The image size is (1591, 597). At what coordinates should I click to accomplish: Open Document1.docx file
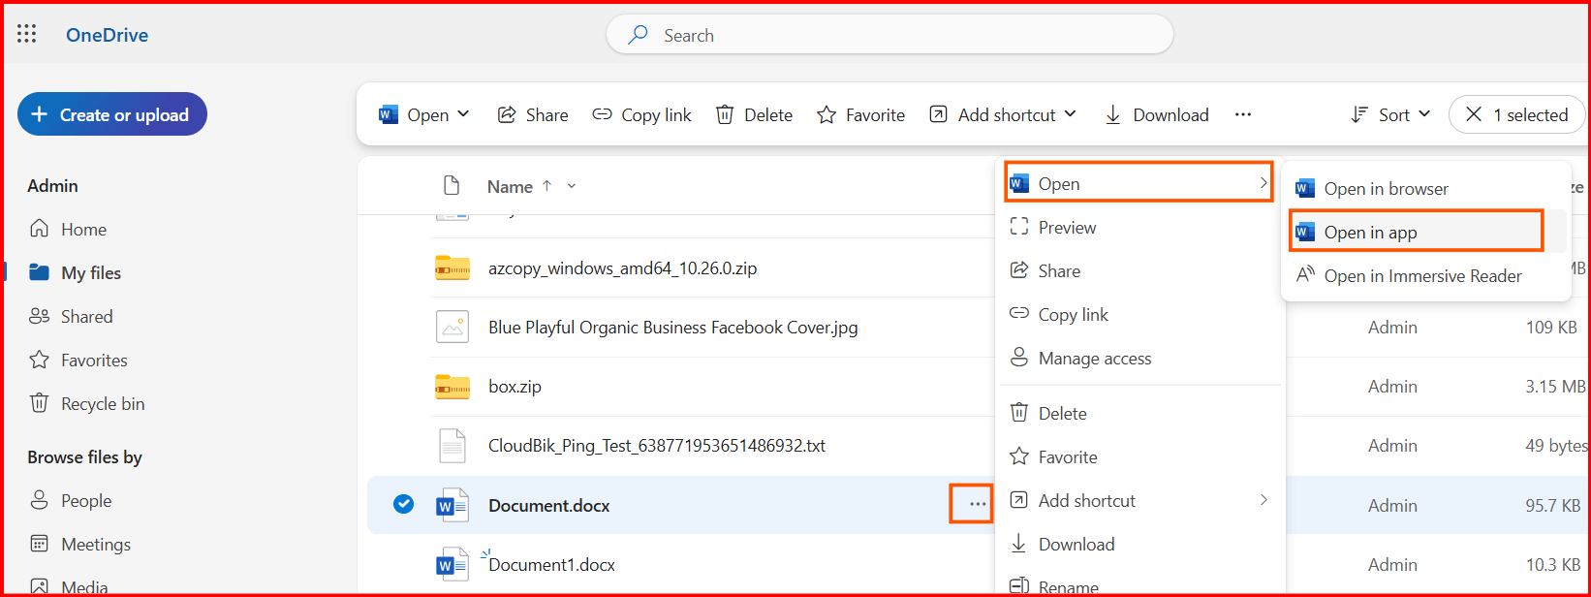(x=551, y=565)
